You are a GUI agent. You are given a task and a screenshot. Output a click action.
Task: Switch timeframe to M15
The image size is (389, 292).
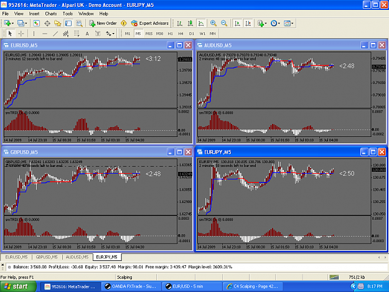(x=149, y=34)
